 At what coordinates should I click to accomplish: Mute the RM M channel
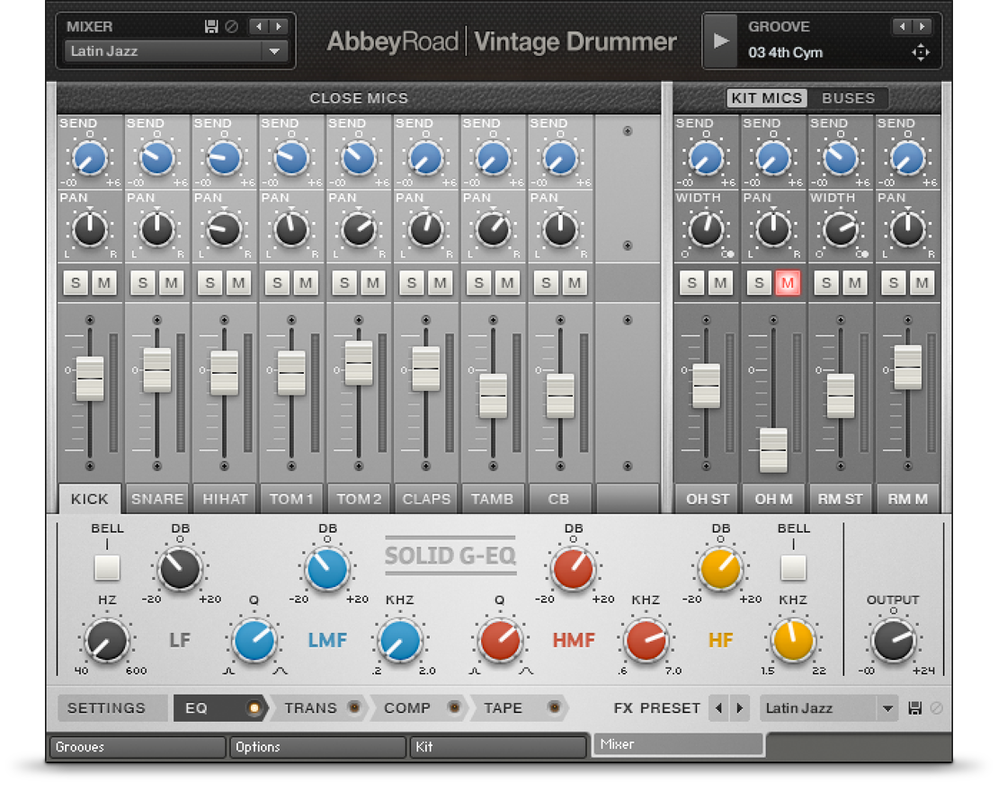coord(922,282)
